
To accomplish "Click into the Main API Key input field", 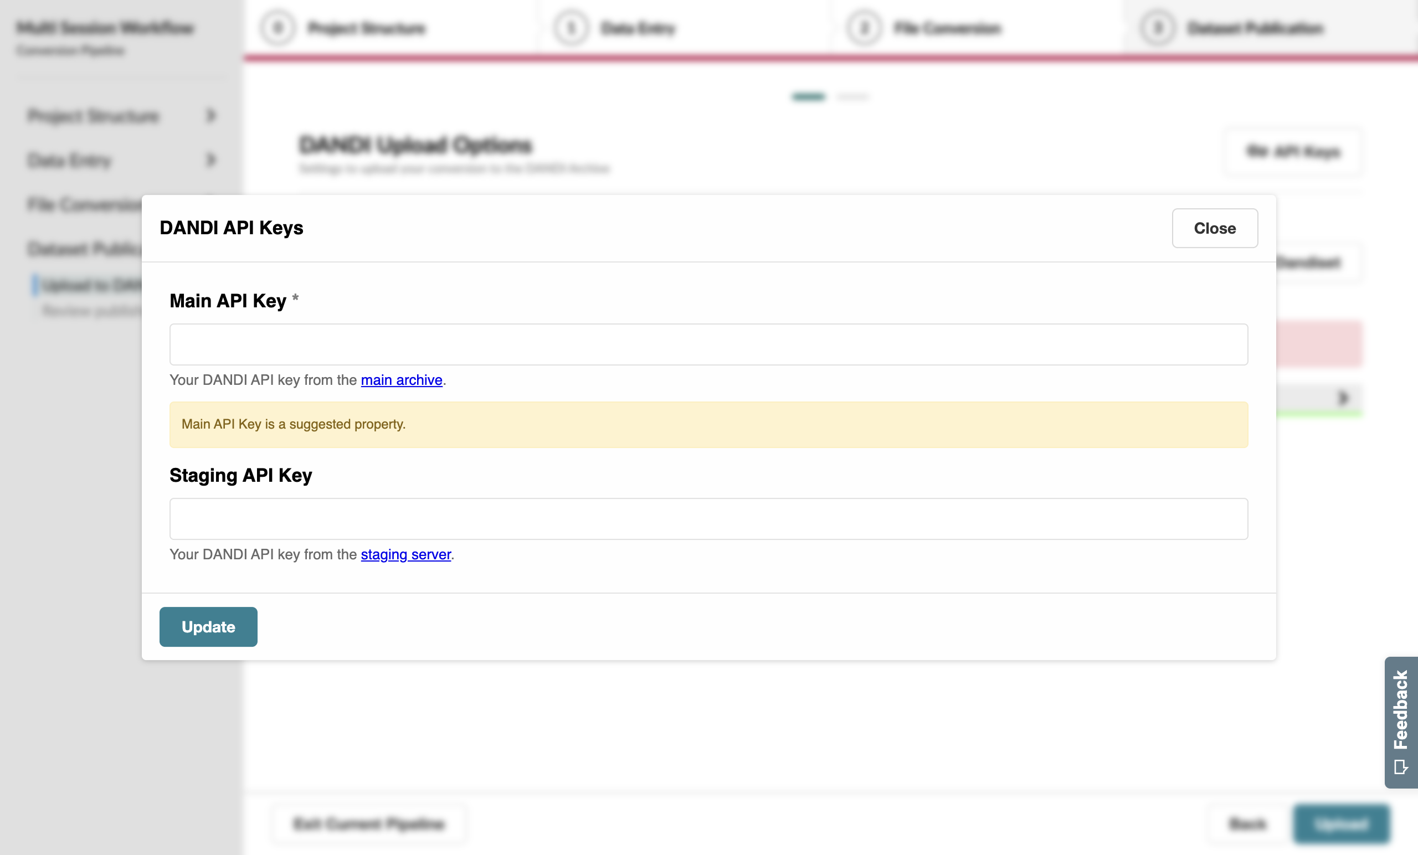I will [708, 344].
